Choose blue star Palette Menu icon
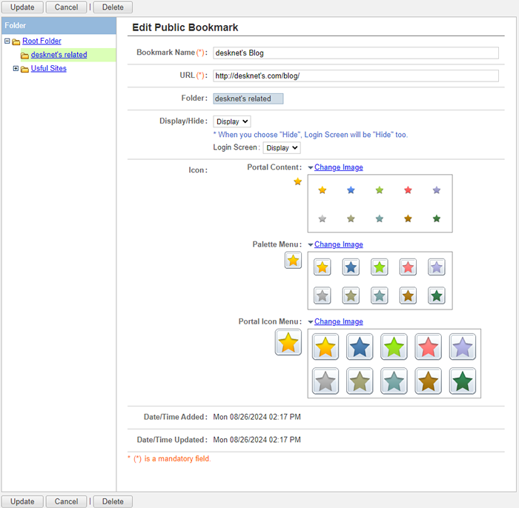The image size is (519, 508). 351,267
